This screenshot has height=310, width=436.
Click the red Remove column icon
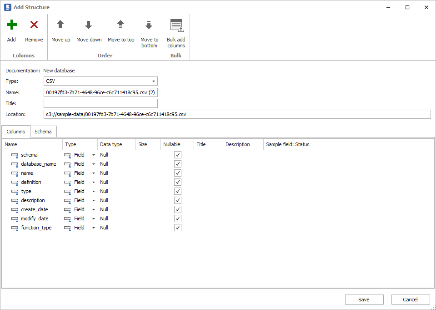(34, 25)
